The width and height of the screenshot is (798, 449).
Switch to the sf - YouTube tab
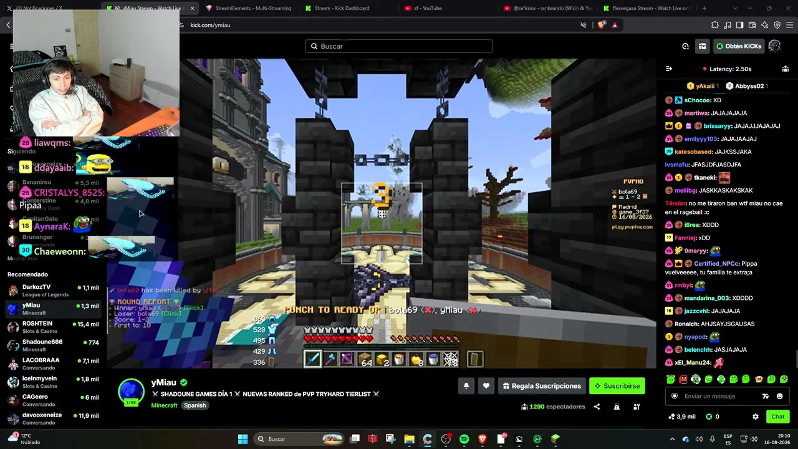448,8
